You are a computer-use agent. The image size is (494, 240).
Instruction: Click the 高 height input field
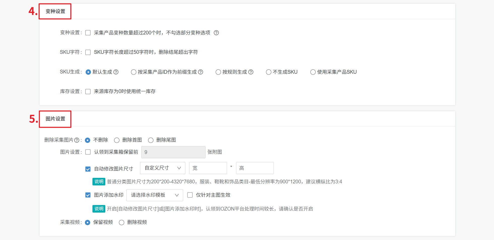255,168
